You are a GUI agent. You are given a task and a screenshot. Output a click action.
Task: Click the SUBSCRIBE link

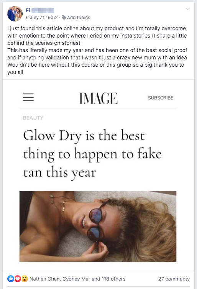(x=161, y=98)
